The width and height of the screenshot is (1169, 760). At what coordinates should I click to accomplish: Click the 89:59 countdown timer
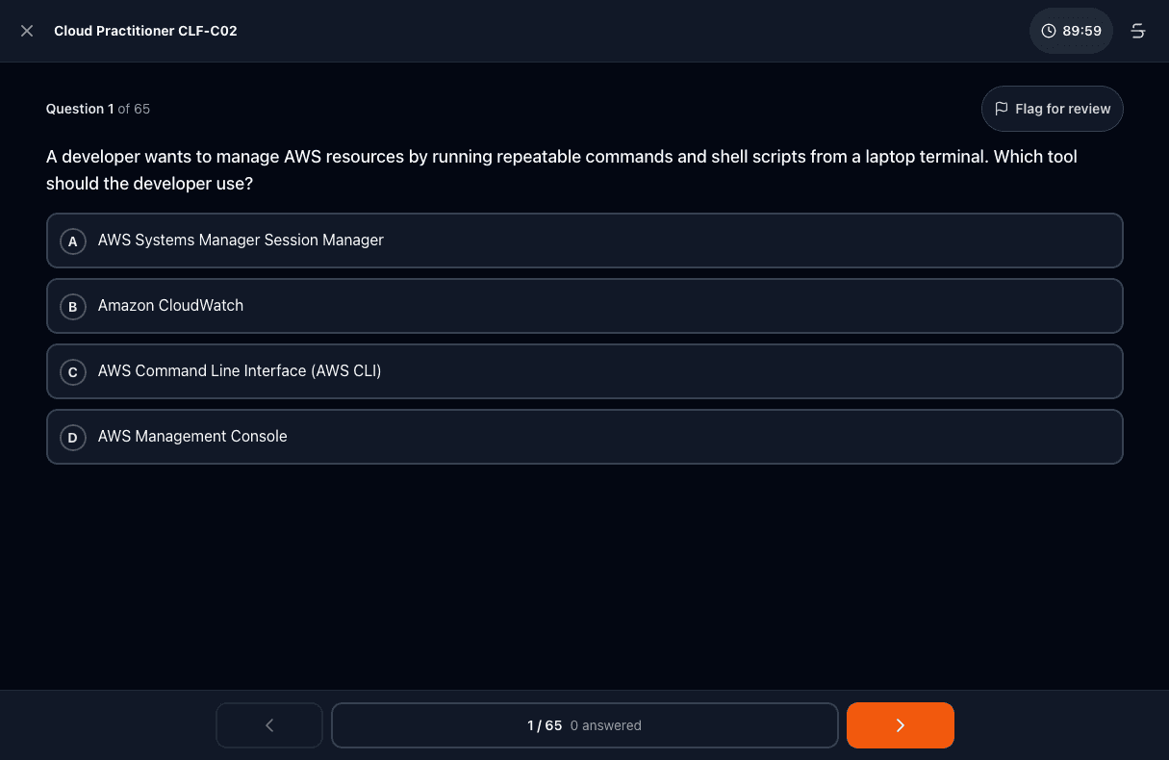[1071, 31]
